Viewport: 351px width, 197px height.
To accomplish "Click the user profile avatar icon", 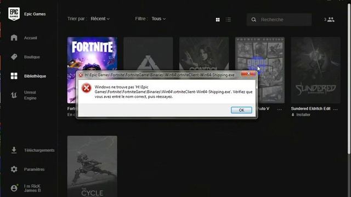I will coord(14,188).
